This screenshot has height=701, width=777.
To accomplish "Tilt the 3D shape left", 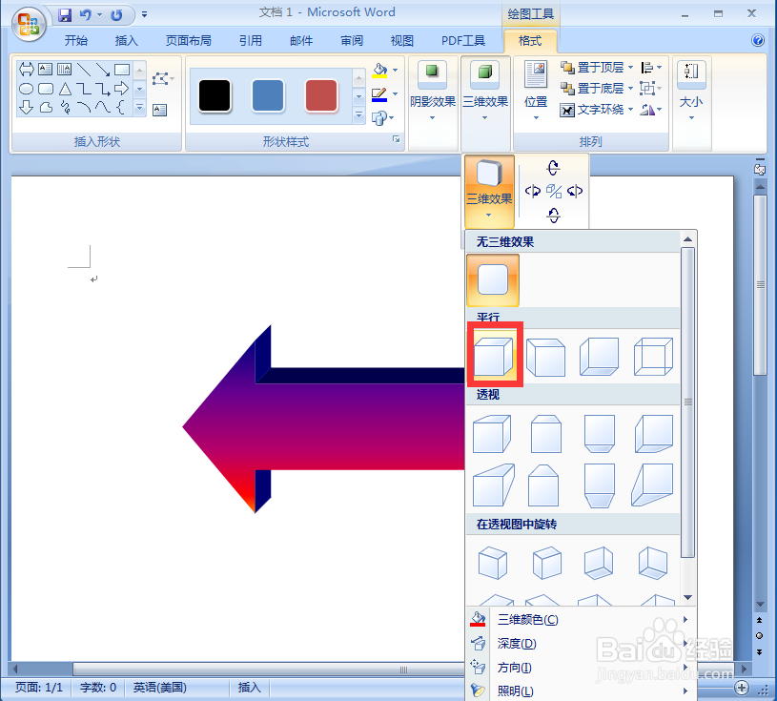I will pos(533,191).
